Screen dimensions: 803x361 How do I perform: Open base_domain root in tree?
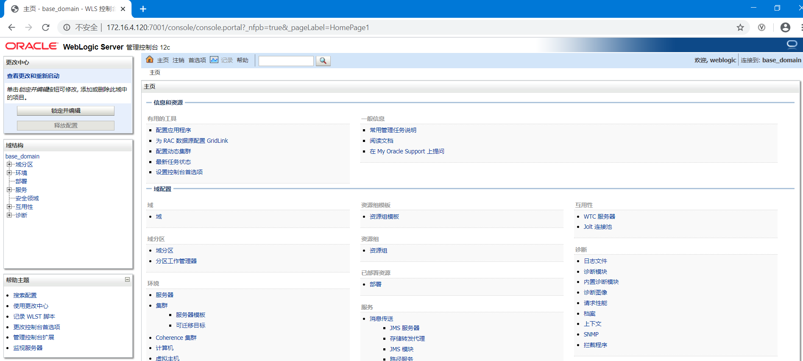(22, 156)
